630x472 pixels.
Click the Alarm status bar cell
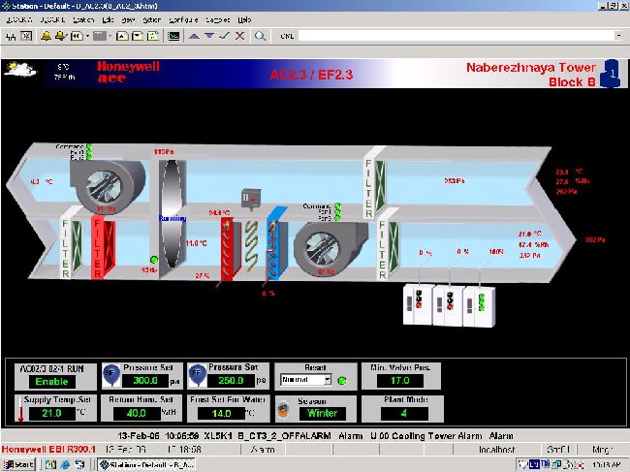[x=262, y=450]
